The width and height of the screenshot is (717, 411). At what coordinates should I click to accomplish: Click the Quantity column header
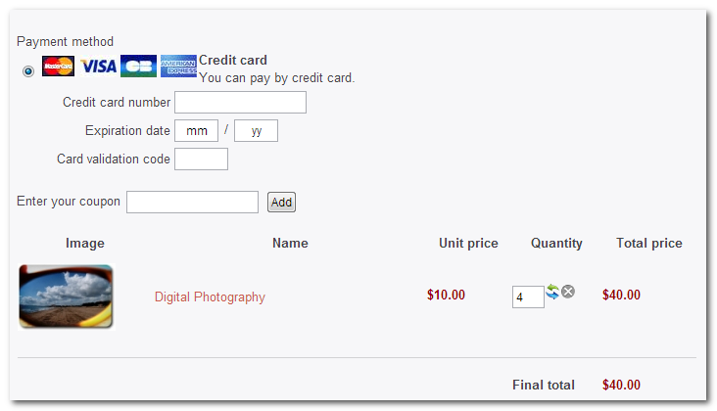click(556, 244)
